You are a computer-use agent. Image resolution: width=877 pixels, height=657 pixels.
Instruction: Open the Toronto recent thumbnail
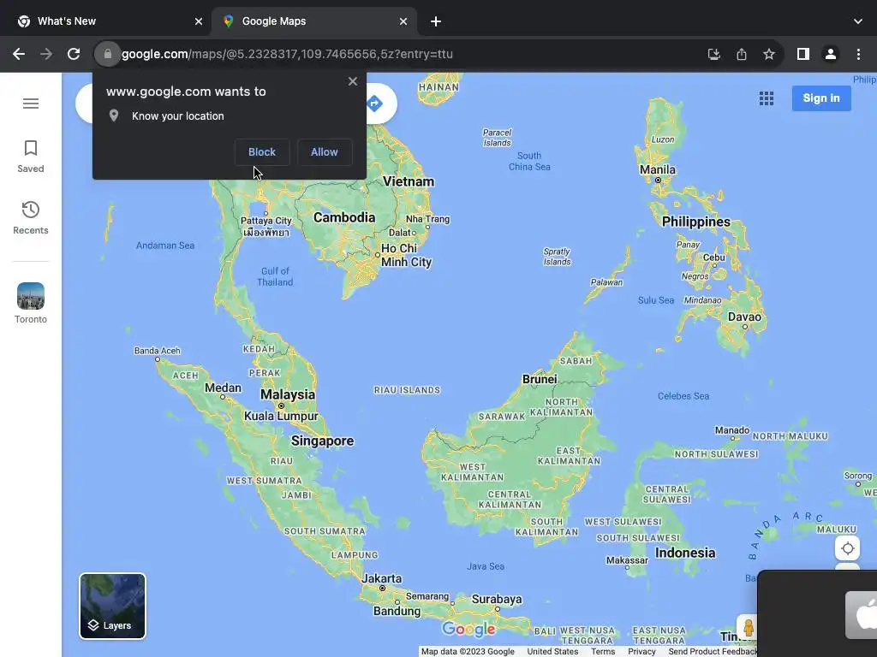[31, 303]
